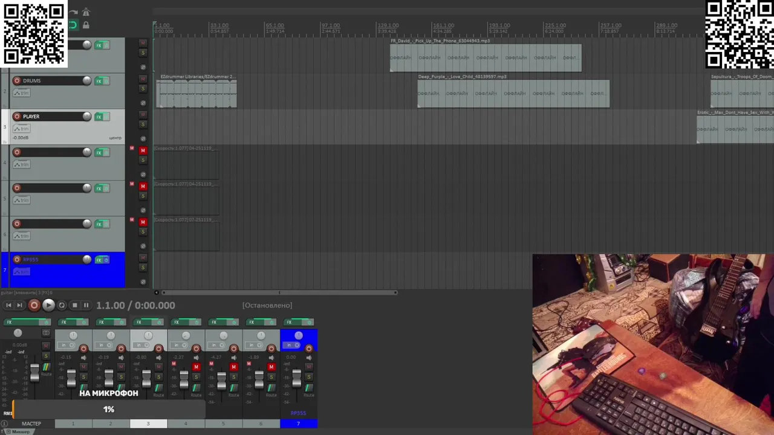This screenshot has height=435, width=774.
Task: Select mixer channel 7 strip label
Action: (299, 424)
